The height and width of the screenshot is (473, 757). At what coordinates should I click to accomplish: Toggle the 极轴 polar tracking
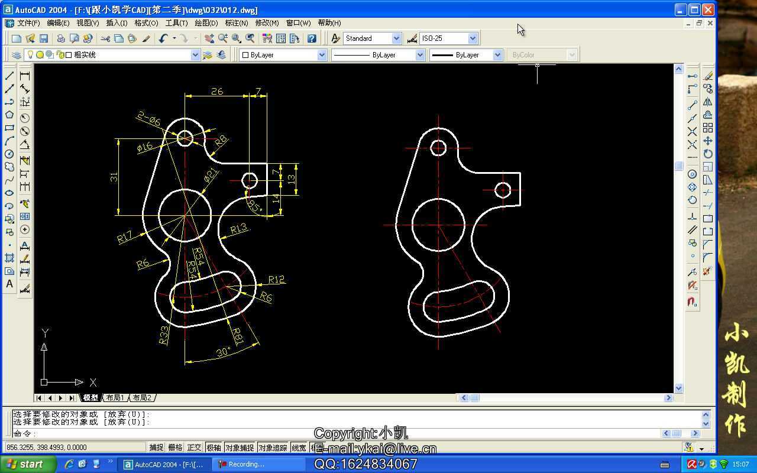pos(213,448)
